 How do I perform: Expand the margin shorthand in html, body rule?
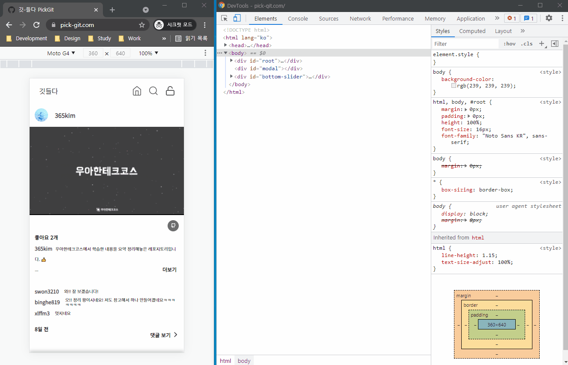[466, 109]
